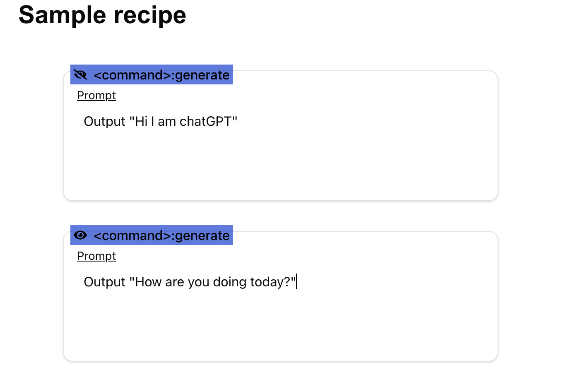The height and width of the screenshot is (384, 563).
Task: Click "How" inside the second prompt text
Action: pos(148,282)
